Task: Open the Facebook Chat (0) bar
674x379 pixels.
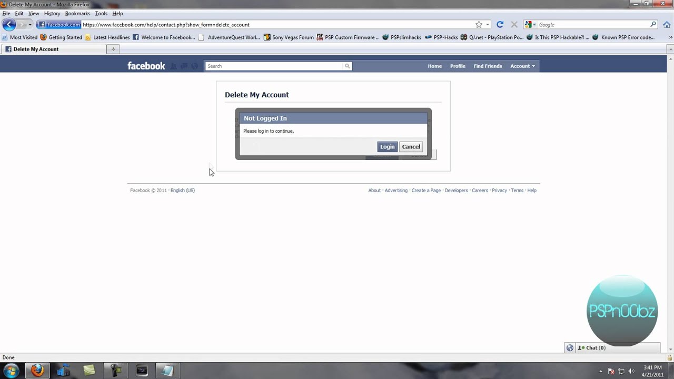Action: [618, 348]
